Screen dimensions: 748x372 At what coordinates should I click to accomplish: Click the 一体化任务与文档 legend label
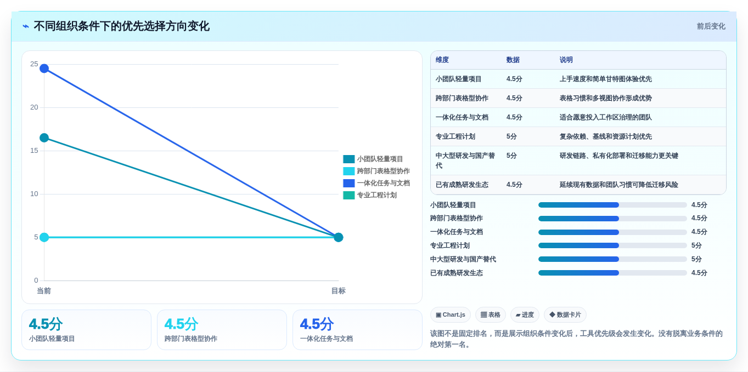pyautogui.click(x=383, y=183)
